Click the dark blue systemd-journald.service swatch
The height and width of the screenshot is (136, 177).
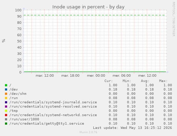click(x=6, y=102)
